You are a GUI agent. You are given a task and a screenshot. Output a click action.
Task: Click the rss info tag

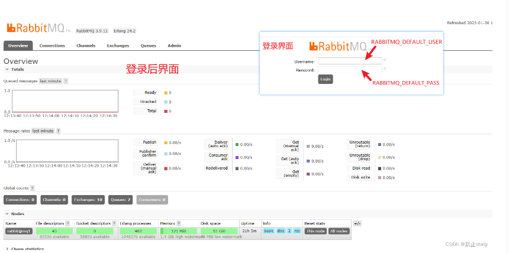(x=297, y=231)
